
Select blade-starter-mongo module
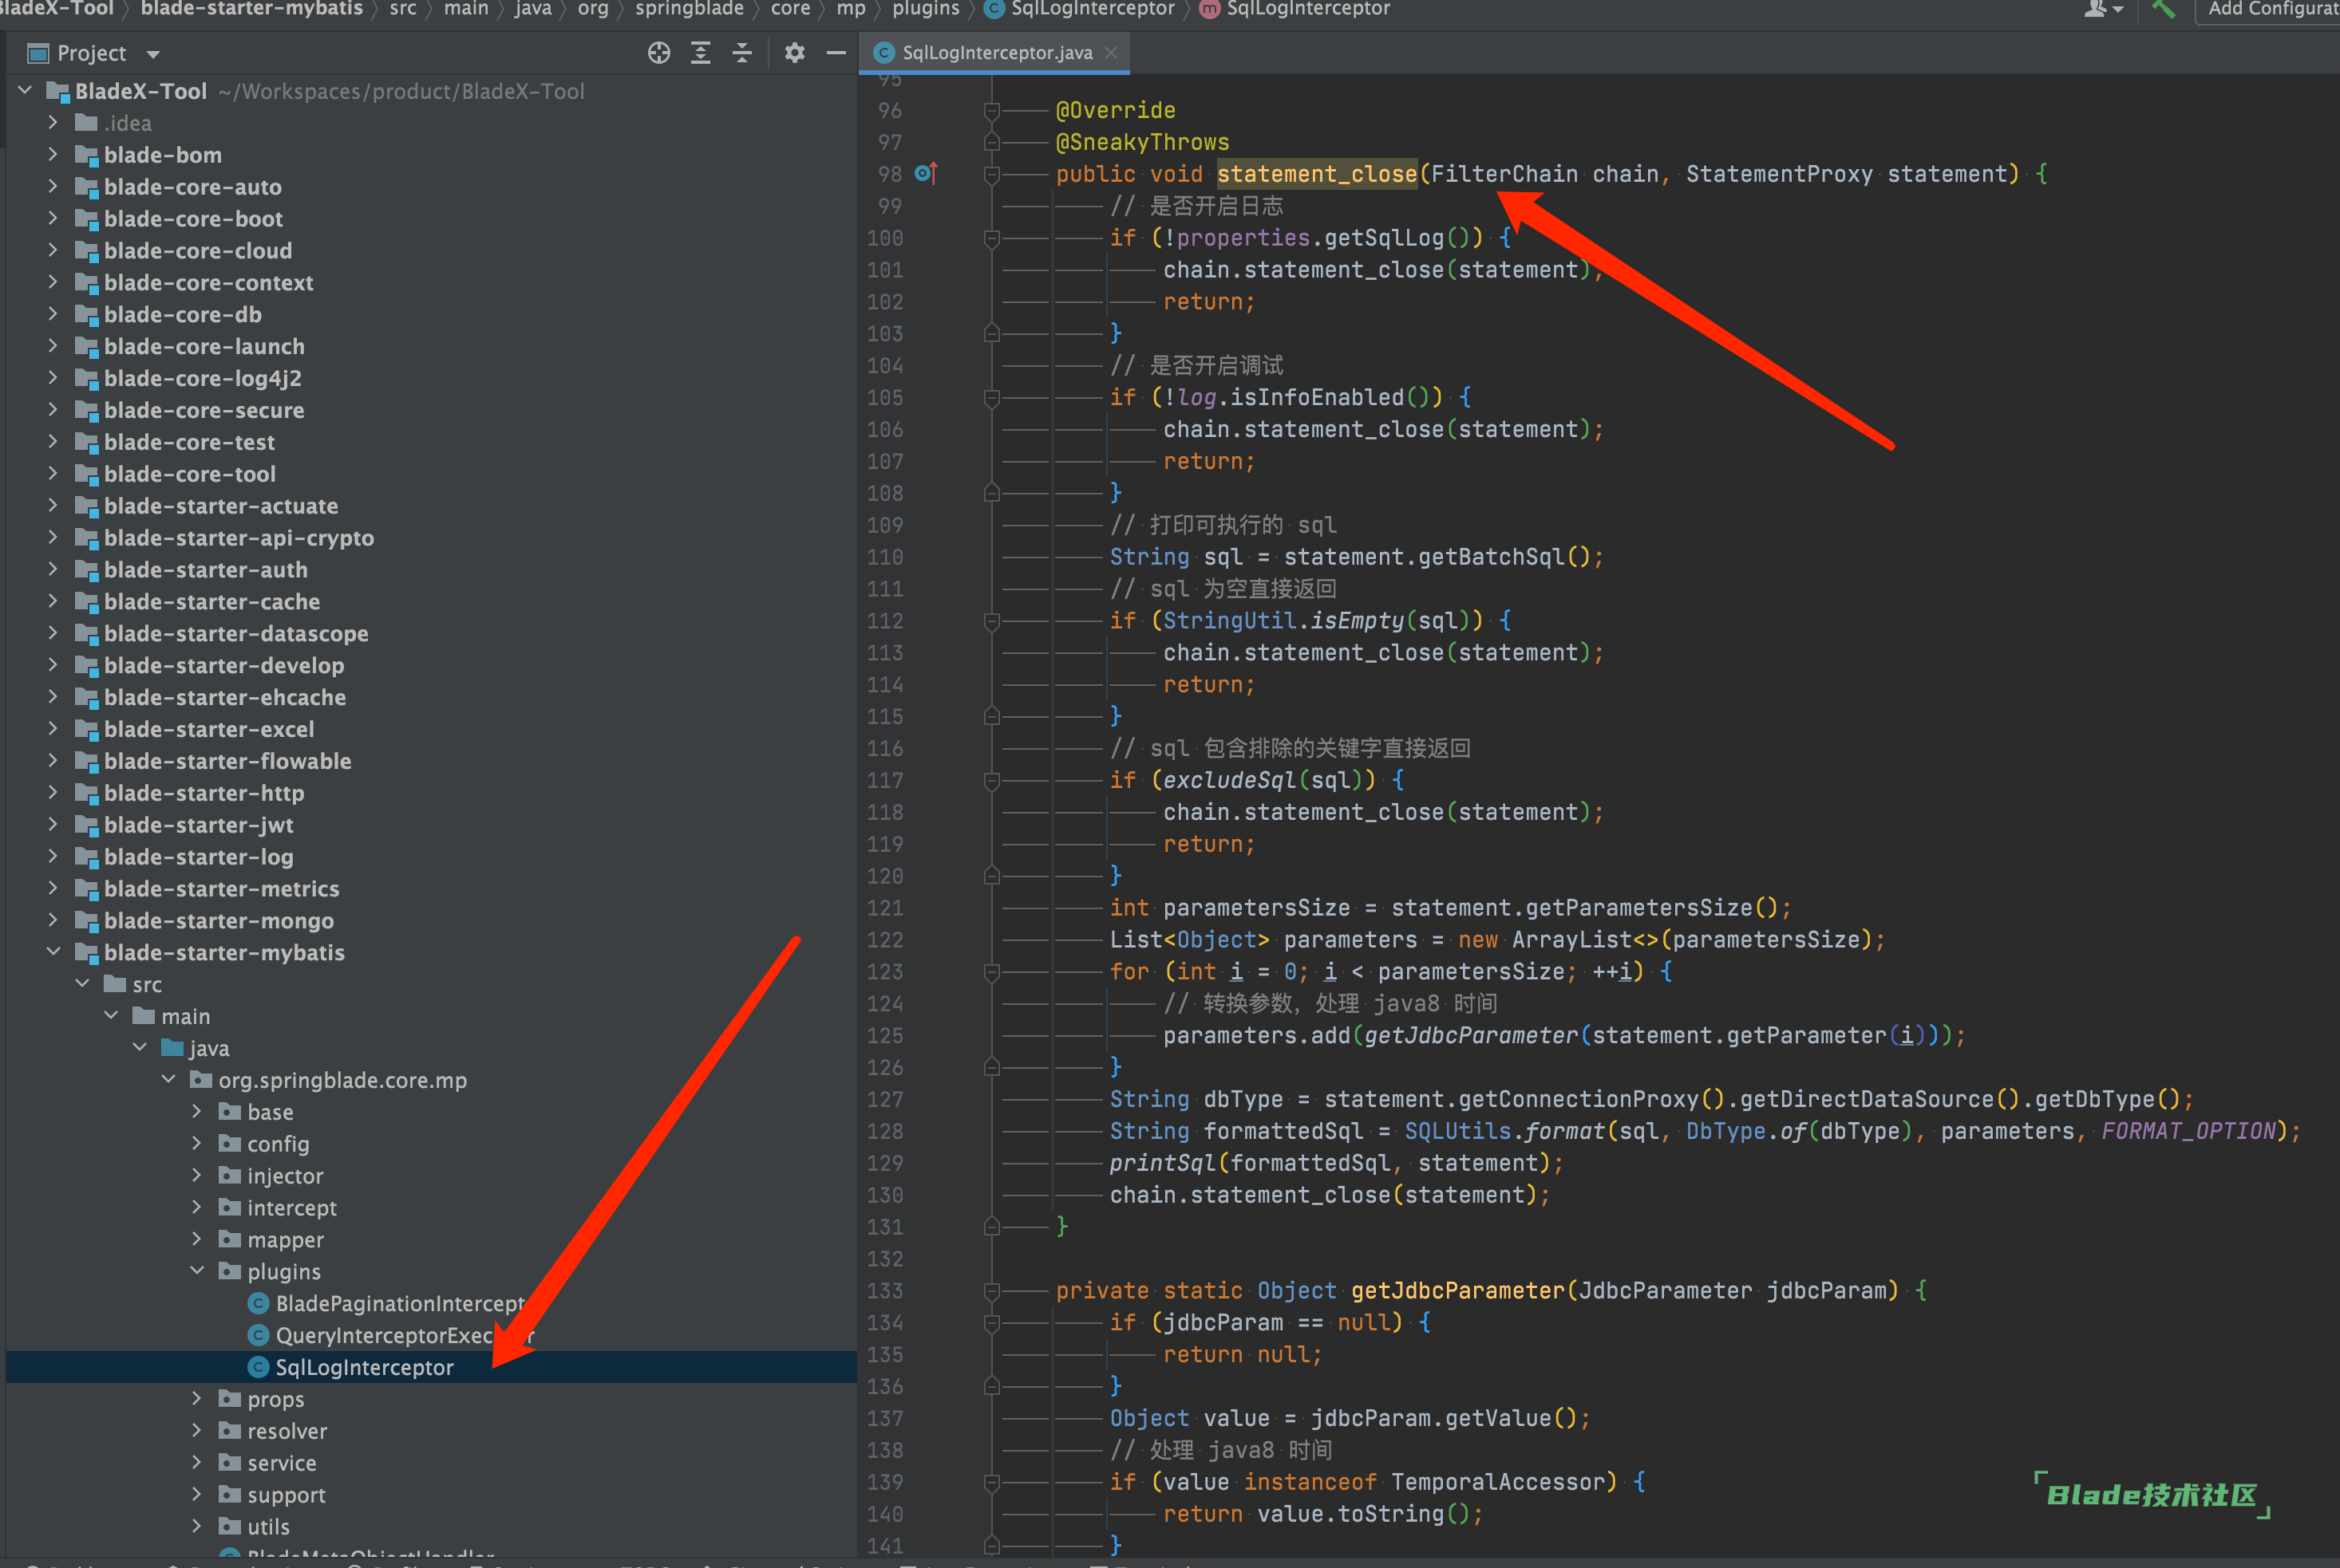pyautogui.click(x=218, y=920)
